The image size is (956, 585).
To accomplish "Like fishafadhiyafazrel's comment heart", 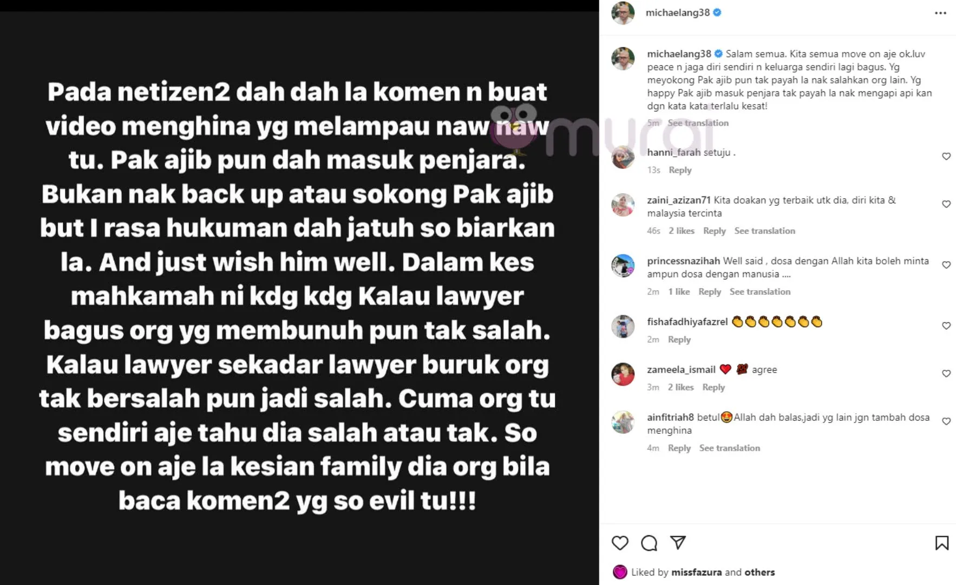I will point(946,326).
